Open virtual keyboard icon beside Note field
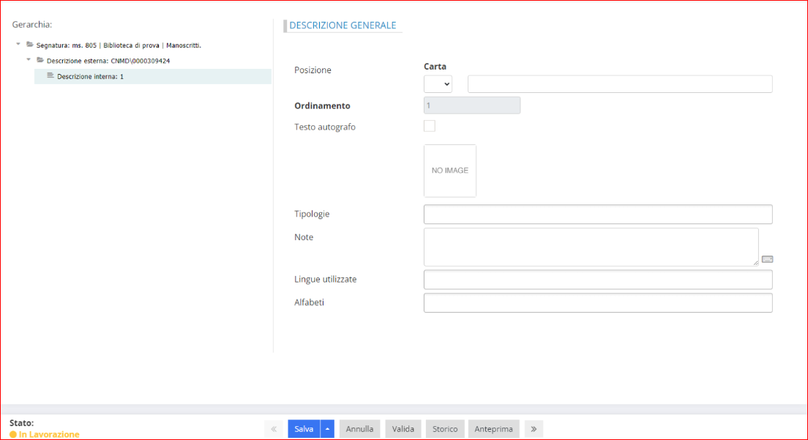The width and height of the screenshot is (808, 440). pyautogui.click(x=767, y=259)
